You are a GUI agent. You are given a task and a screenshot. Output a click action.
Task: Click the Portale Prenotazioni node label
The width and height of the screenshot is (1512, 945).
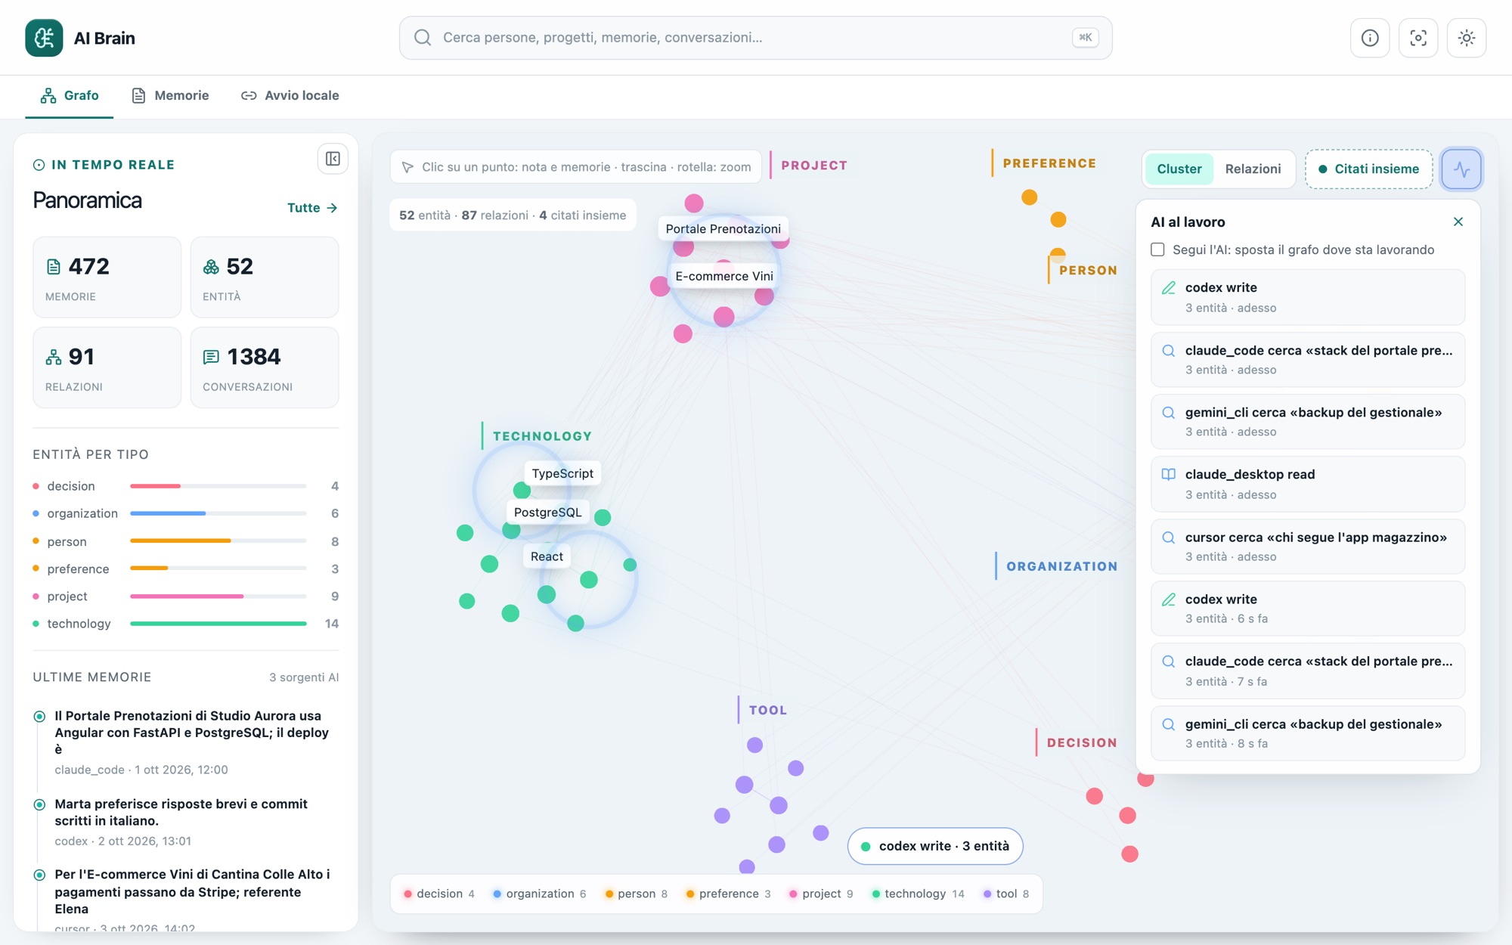pos(723,229)
